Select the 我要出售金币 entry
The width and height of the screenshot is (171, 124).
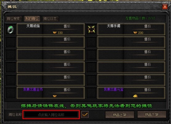point(33,89)
